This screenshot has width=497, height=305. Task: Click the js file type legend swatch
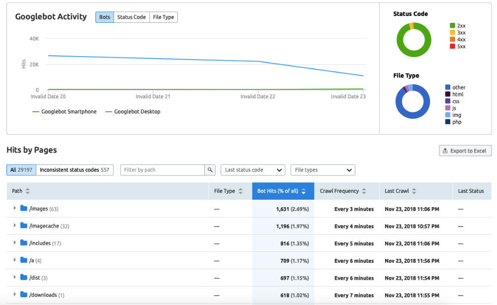pyautogui.click(x=448, y=108)
